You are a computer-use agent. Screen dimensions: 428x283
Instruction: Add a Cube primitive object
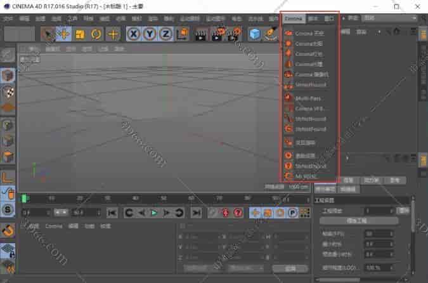(x=255, y=34)
